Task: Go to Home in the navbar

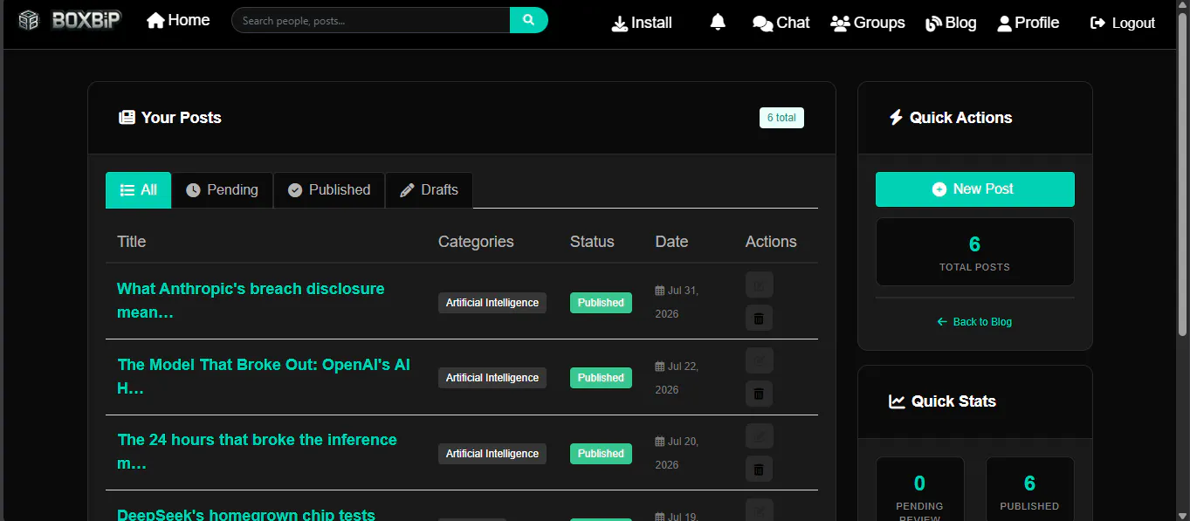Action: pyautogui.click(x=178, y=20)
